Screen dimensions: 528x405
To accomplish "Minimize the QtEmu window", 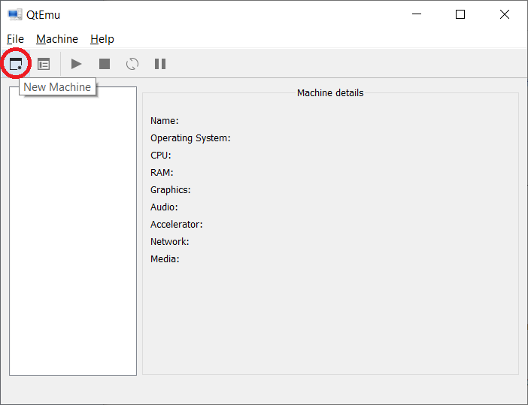I will 417,14.
